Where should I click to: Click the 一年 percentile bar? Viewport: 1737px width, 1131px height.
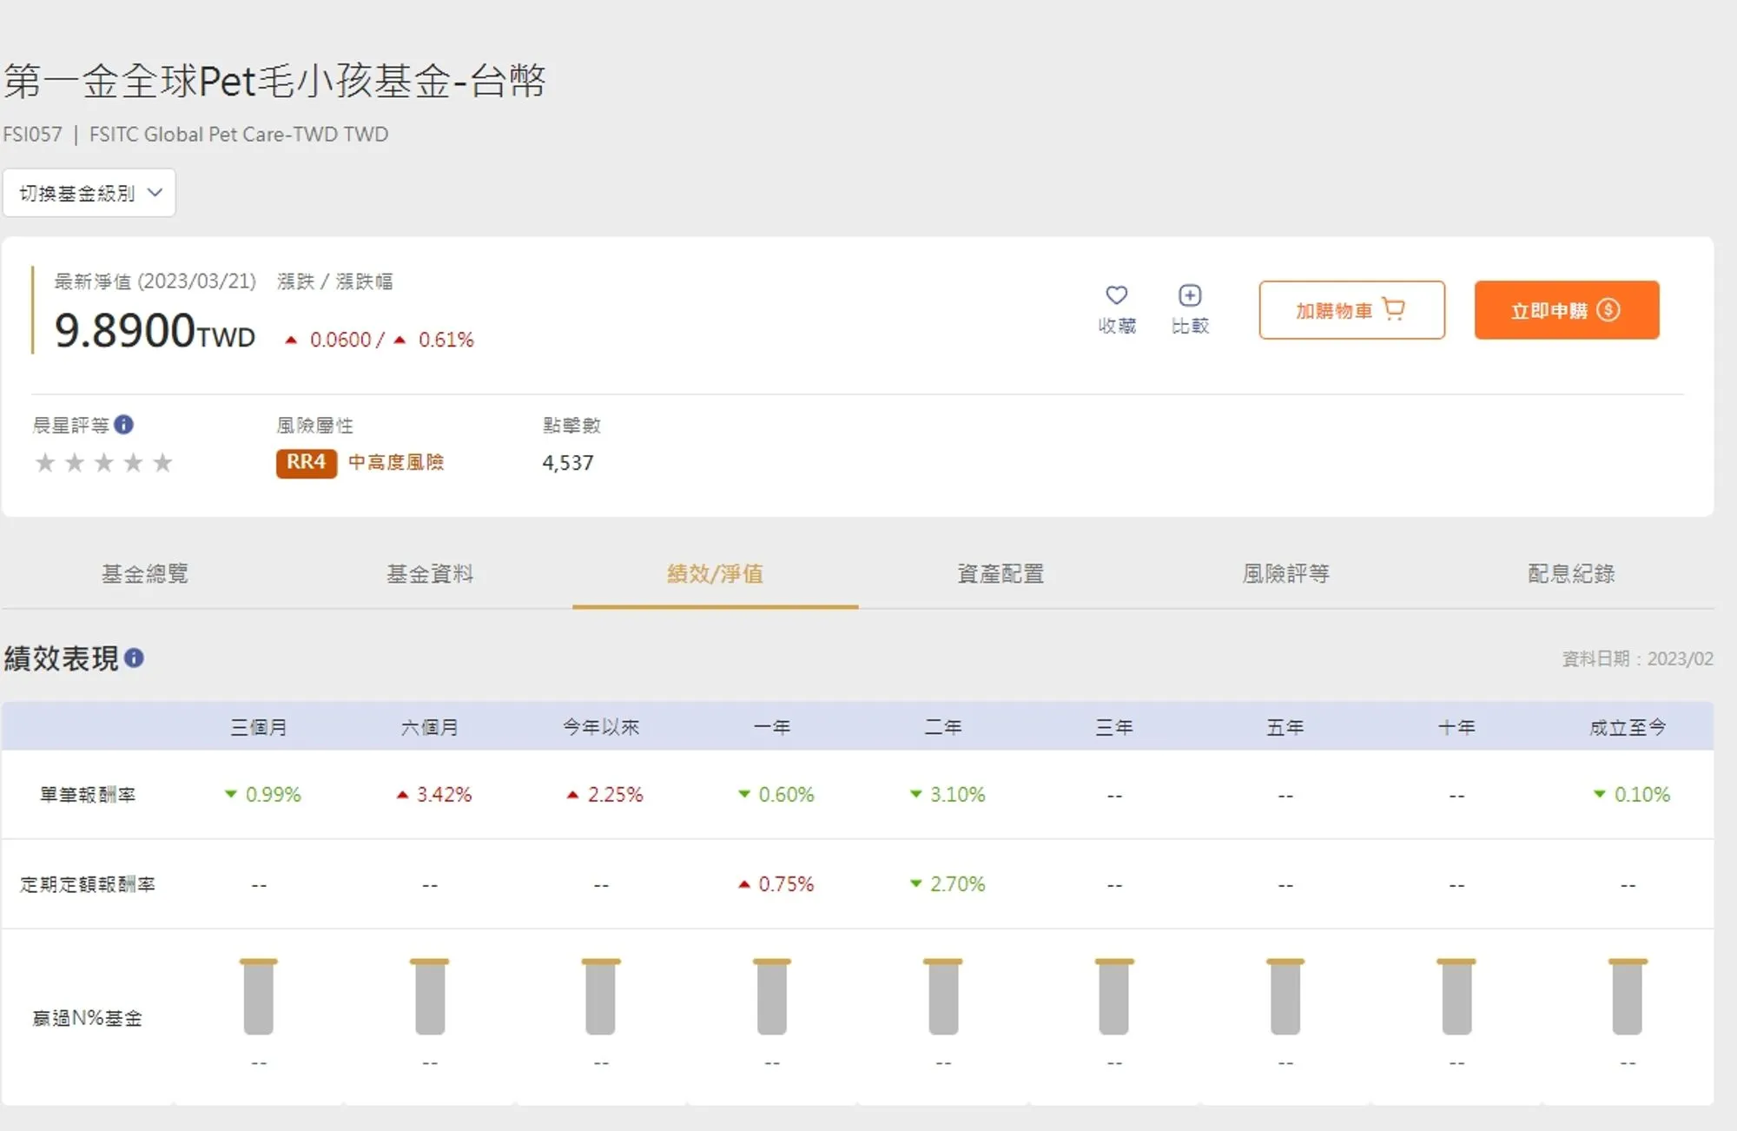click(x=772, y=996)
